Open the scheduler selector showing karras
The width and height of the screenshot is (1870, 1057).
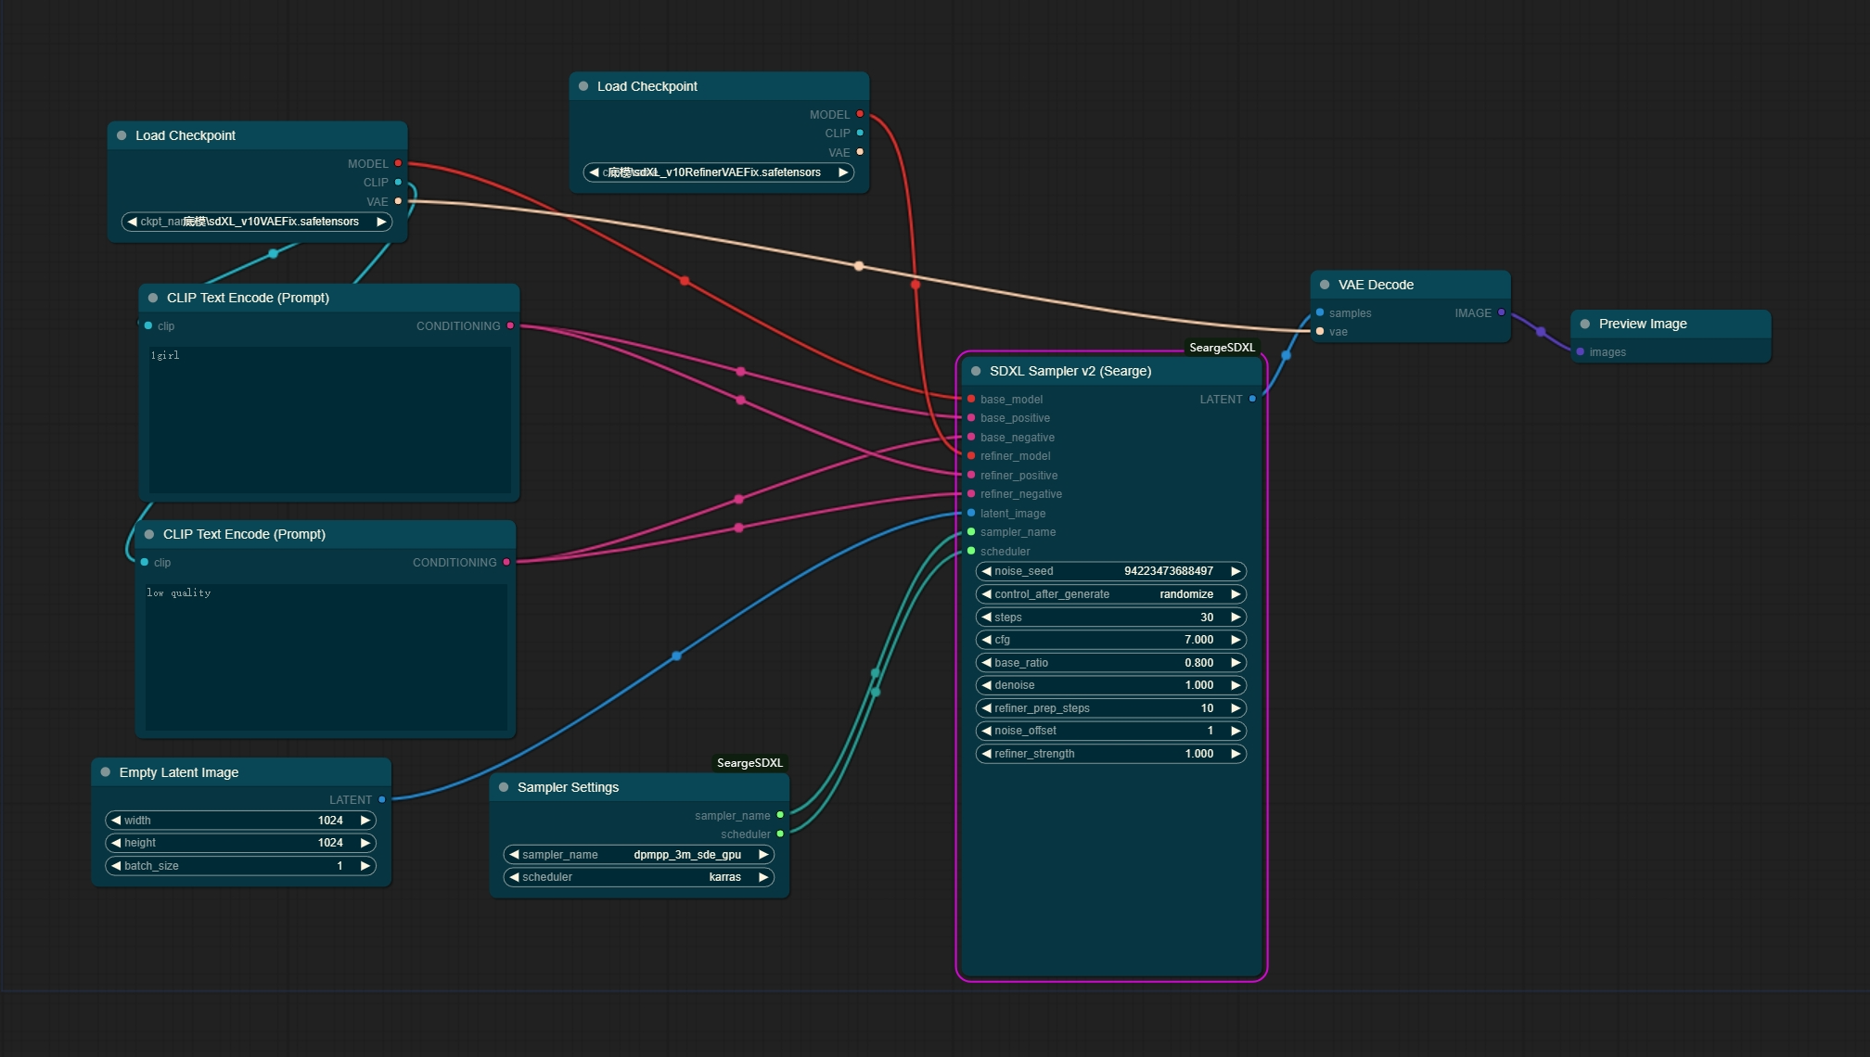[x=724, y=877]
